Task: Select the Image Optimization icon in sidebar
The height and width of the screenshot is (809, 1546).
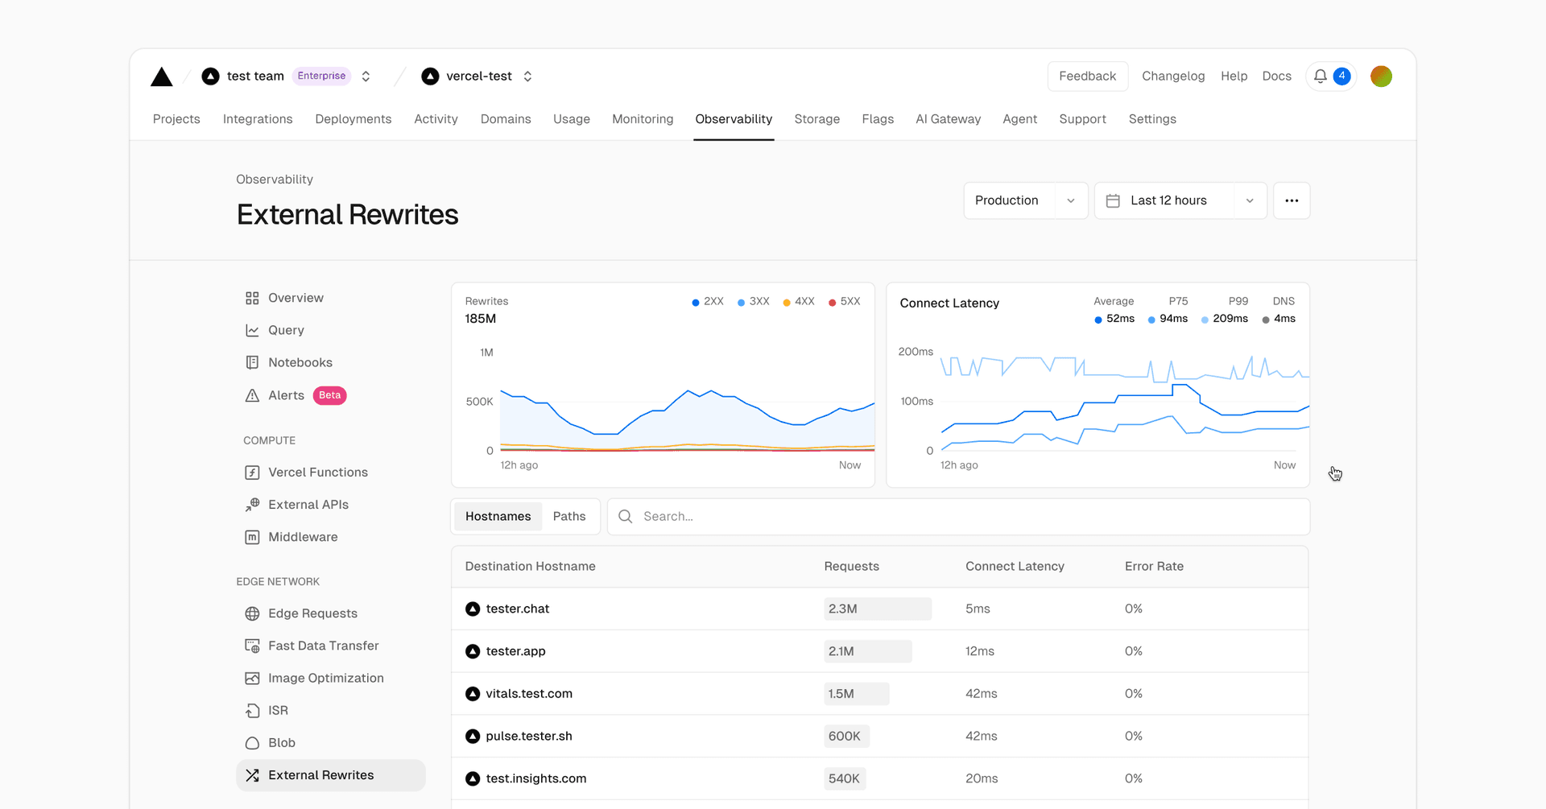Action: pyautogui.click(x=252, y=679)
